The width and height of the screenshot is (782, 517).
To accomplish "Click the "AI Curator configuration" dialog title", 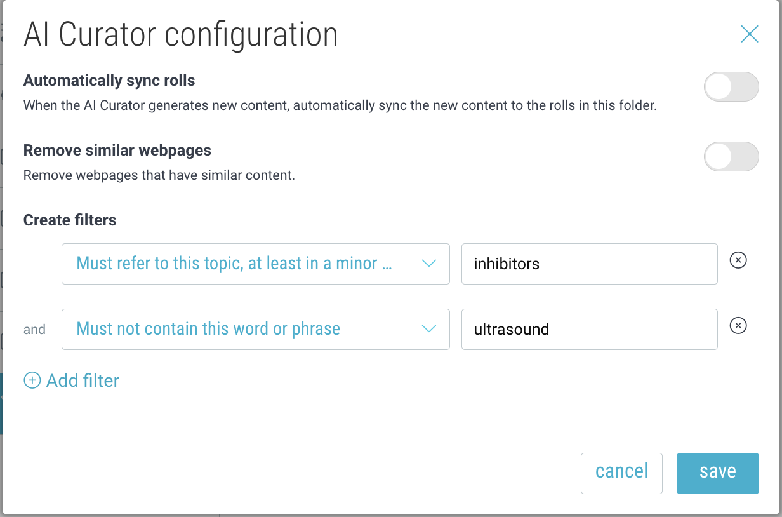I will coord(181,35).
